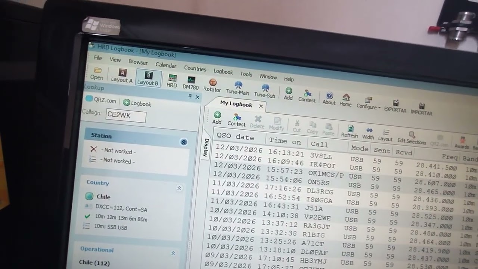The width and height of the screenshot is (478, 269).
Task: Sort by Mode column header
Action: pos(360,148)
